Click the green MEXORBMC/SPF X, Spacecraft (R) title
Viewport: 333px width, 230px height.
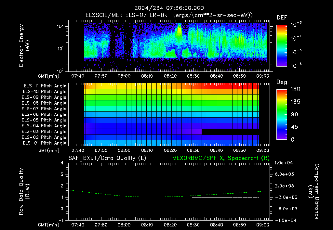221,158
